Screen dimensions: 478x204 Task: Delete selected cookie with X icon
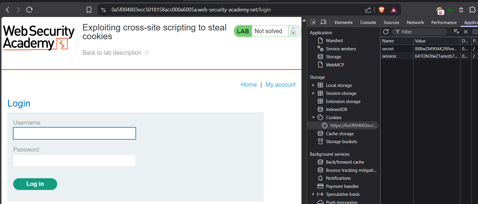(466, 32)
